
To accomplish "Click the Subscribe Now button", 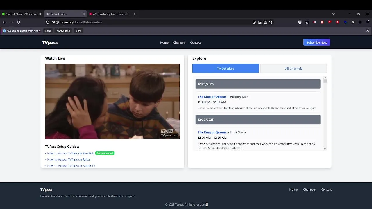I will [x=317, y=42].
